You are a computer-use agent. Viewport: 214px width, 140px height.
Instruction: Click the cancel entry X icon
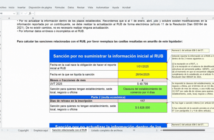point(22,13)
